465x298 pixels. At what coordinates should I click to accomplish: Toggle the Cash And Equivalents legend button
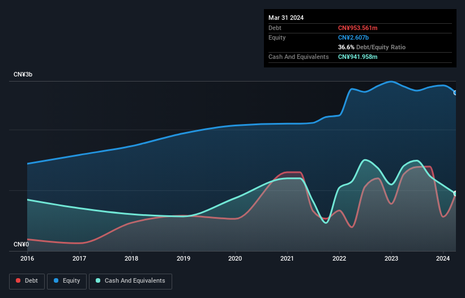[x=130, y=281]
